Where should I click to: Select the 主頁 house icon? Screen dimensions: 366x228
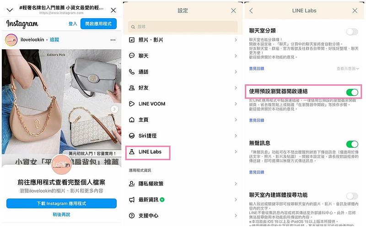point(132,119)
